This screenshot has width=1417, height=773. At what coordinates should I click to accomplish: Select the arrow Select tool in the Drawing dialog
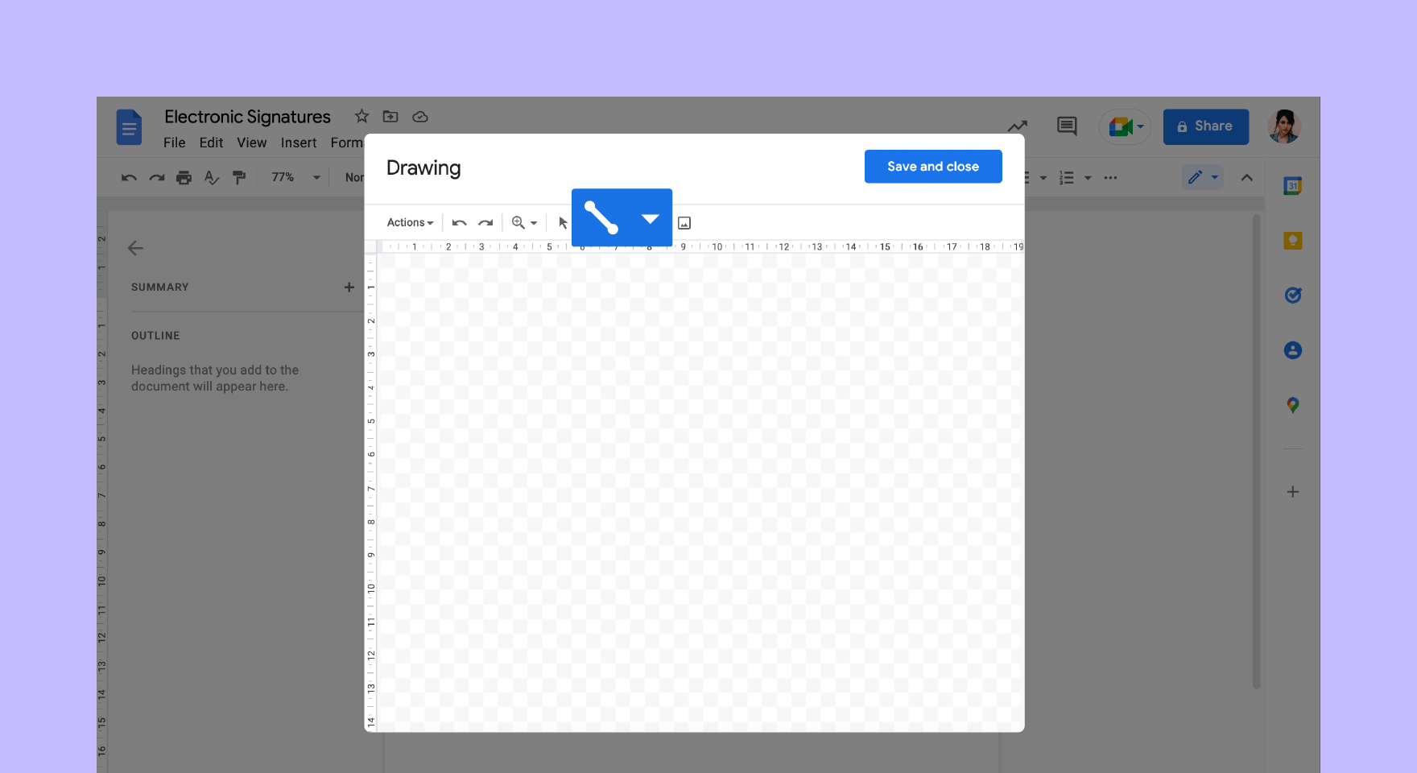click(562, 222)
